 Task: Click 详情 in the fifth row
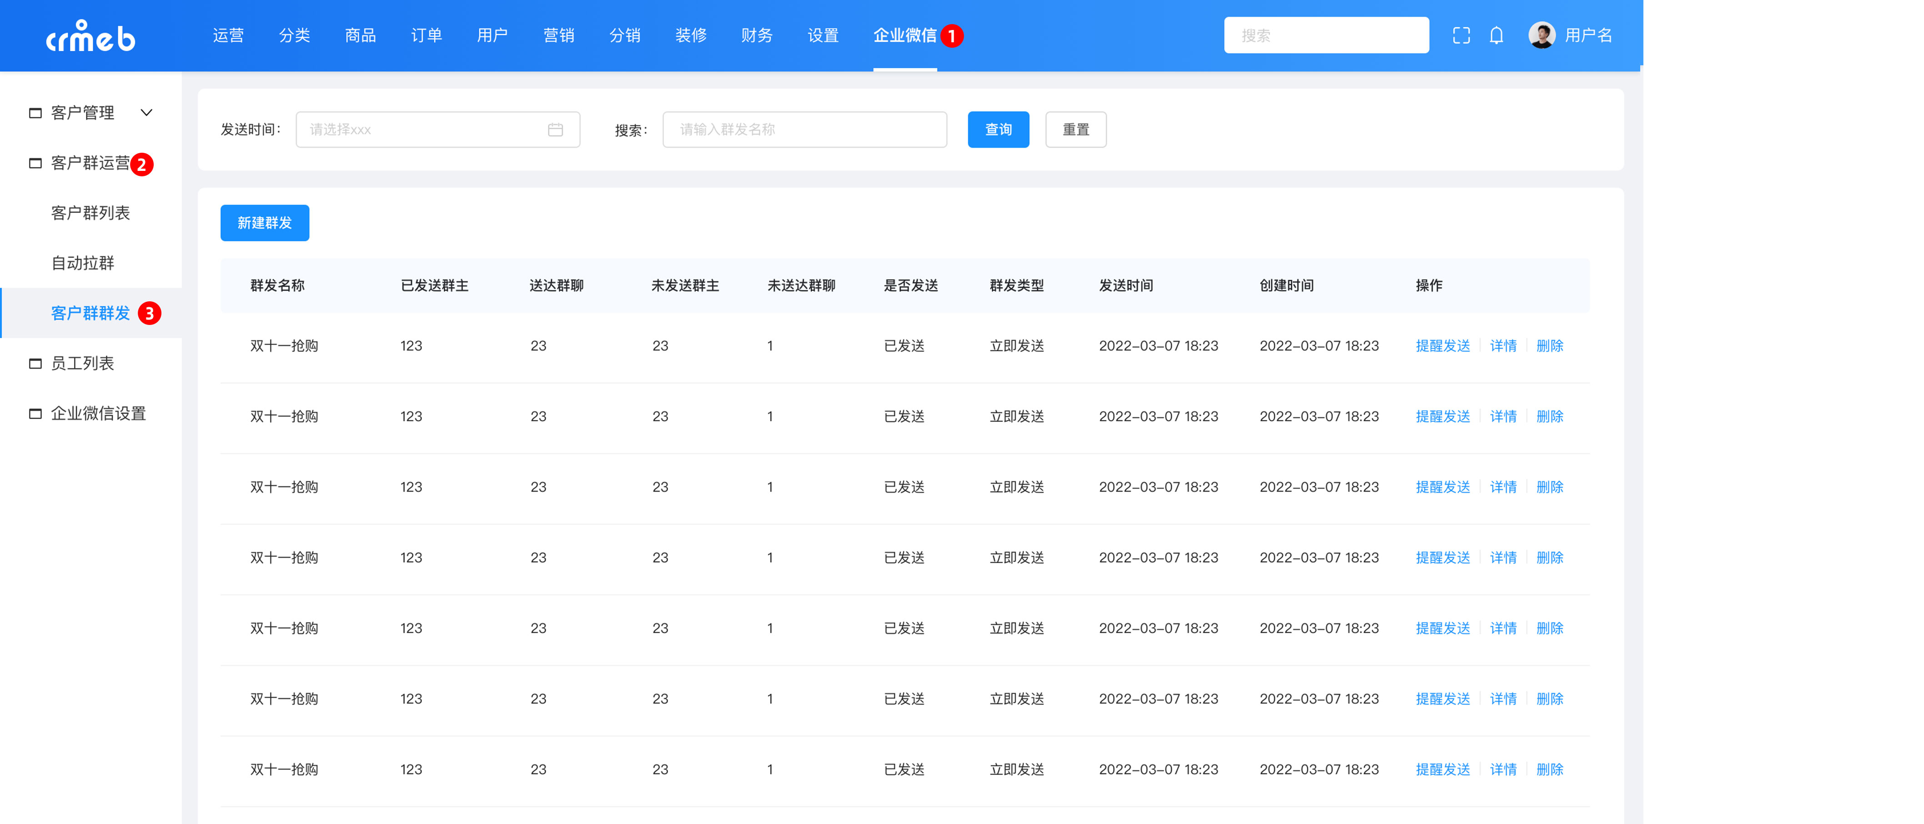(1503, 629)
